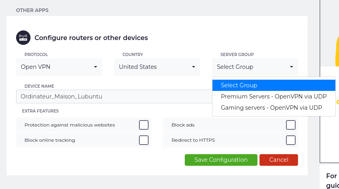Screen dimensions: 339x189
Task: Choose Premium Servers - OpenVPN via UDP
Action: pos(274,97)
